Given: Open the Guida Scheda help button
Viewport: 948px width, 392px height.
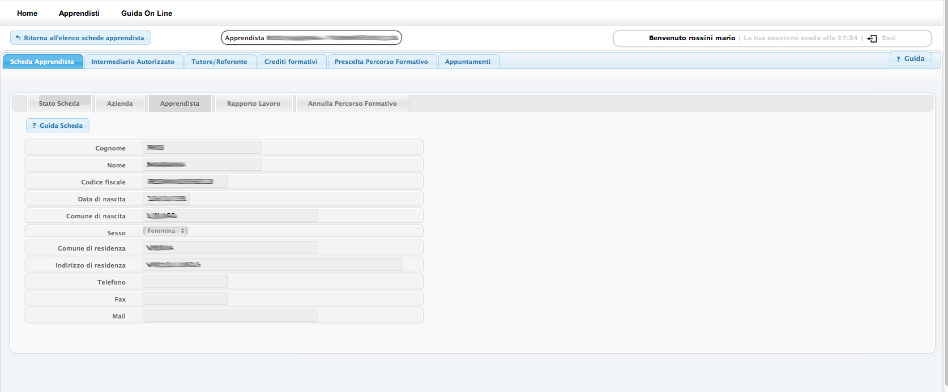Looking at the screenshot, I should click(x=57, y=126).
